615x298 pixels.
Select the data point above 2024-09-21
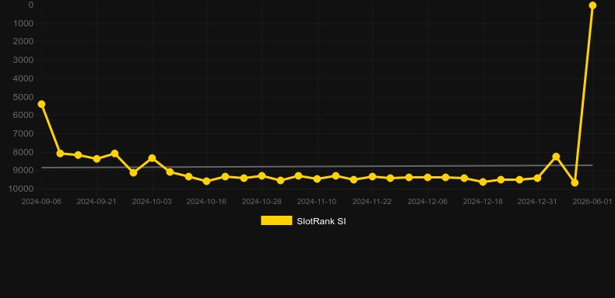(97, 159)
